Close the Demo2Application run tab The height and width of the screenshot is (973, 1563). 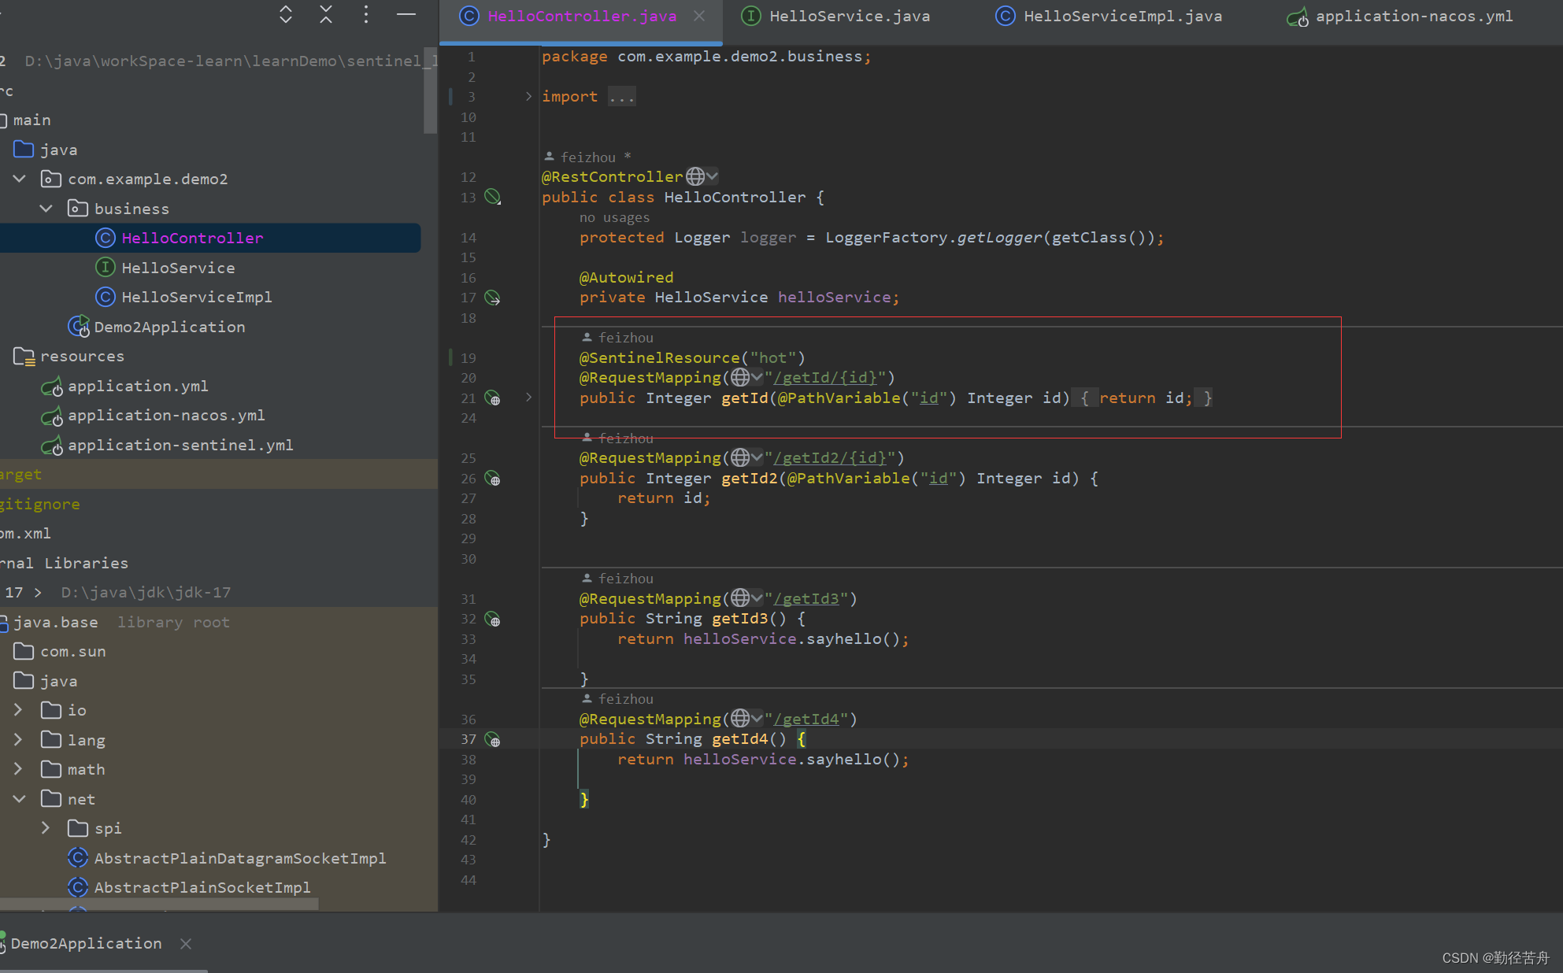[186, 943]
